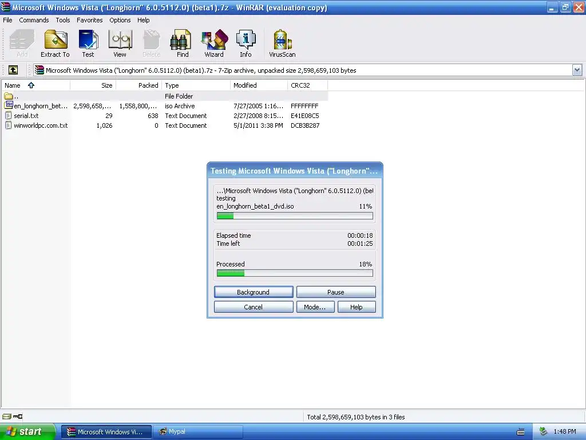Open the Options menu
586x440 pixels.
[x=120, y=20]
